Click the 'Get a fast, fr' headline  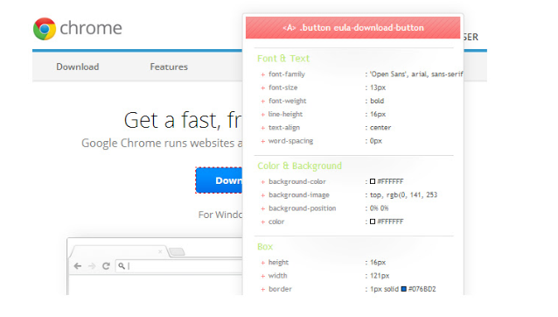183,120
